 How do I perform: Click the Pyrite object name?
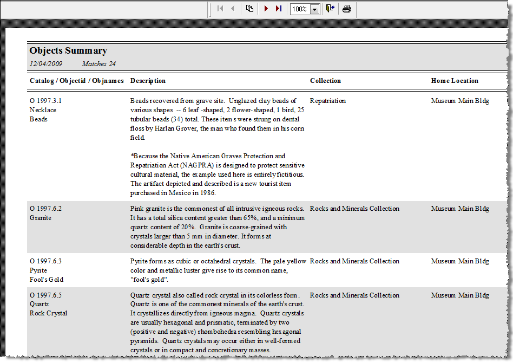[38, 270]
